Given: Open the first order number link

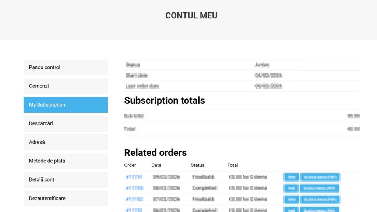Looking at the screenshot, I should [134, 177].
